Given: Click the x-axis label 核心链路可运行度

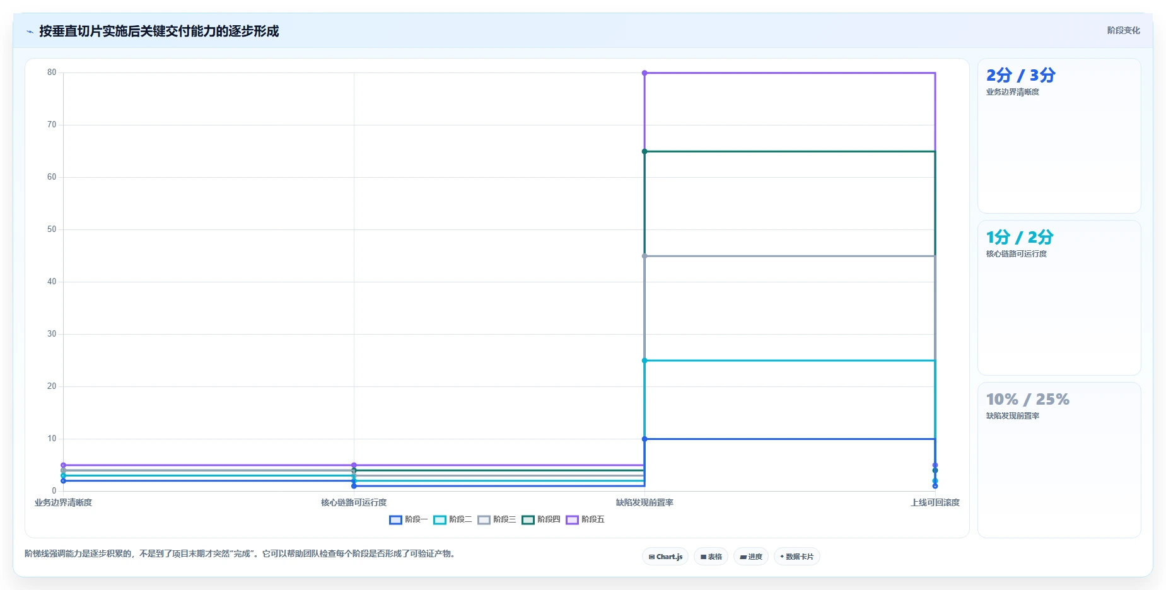Looking at the screenshot, I should [x=354, y=502].
